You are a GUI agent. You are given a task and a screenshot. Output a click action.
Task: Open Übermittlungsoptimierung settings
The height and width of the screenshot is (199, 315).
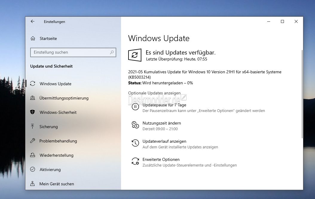[64, 98]
